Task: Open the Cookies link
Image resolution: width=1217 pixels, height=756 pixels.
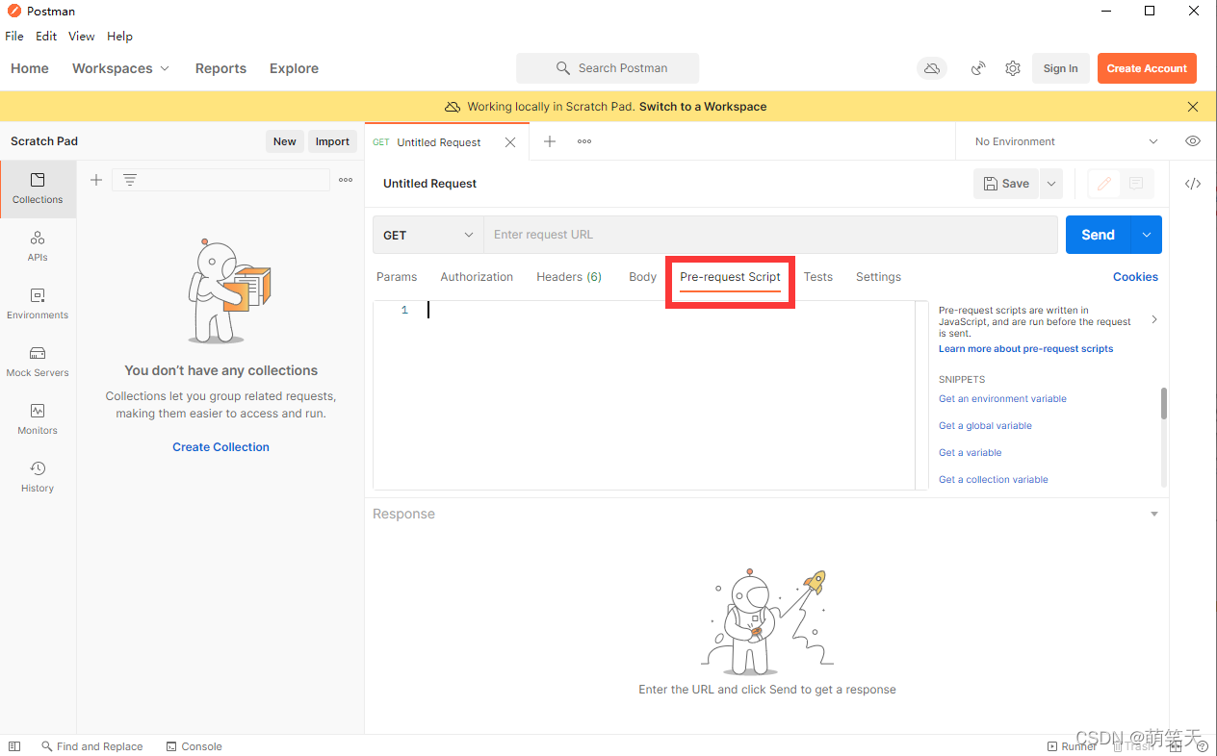Action: coord(1135,277)
